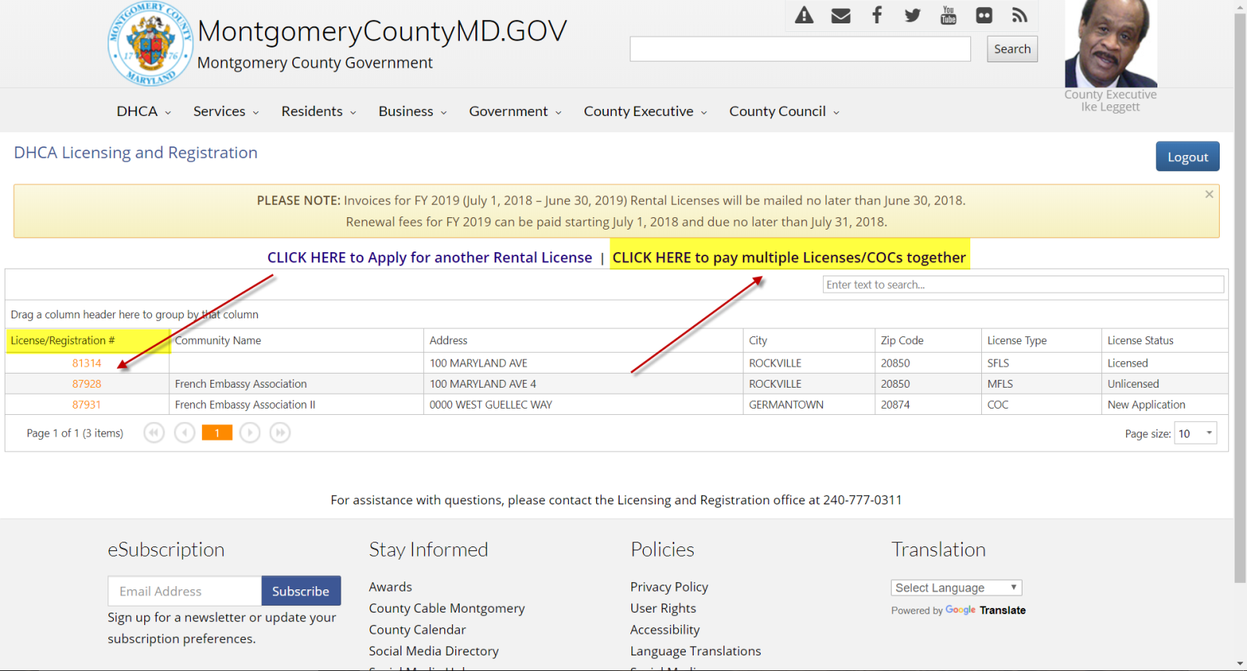Open the RSS feed icon
The image size is (1247, 671).
coord(1019,15)
